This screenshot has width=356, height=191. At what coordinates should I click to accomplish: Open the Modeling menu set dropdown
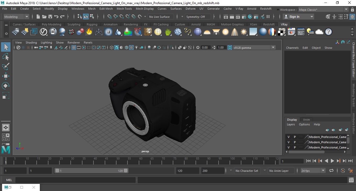[x=16, y=17]
